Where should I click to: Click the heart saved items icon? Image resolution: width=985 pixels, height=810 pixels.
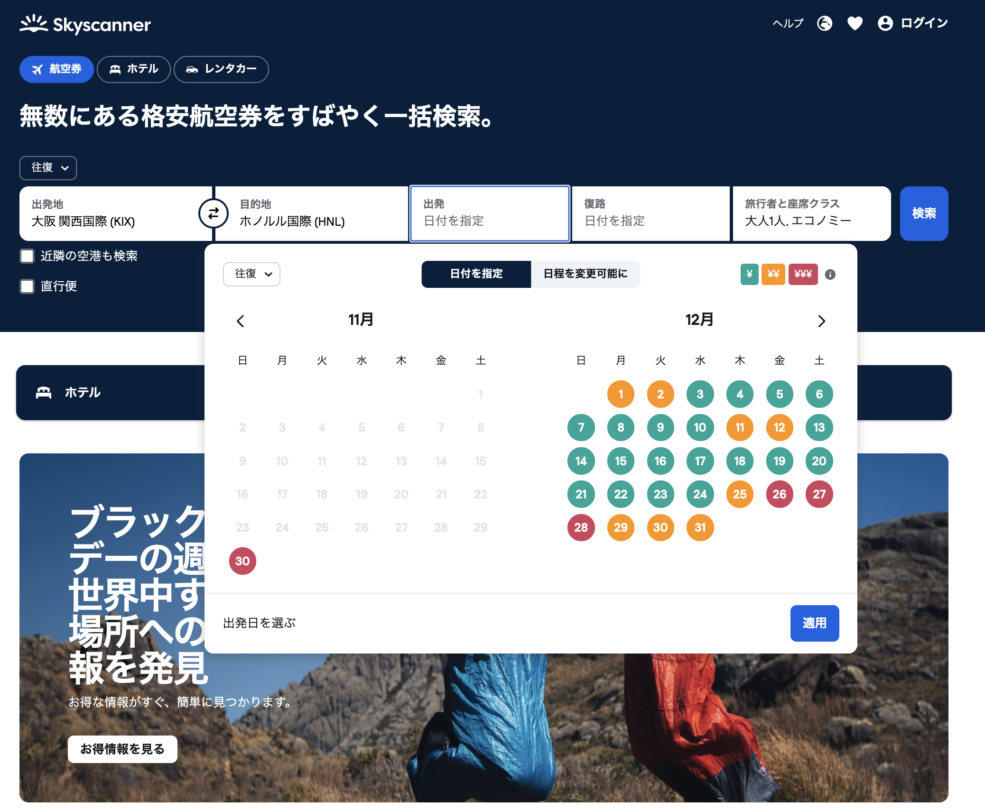[x=855, y=23]
